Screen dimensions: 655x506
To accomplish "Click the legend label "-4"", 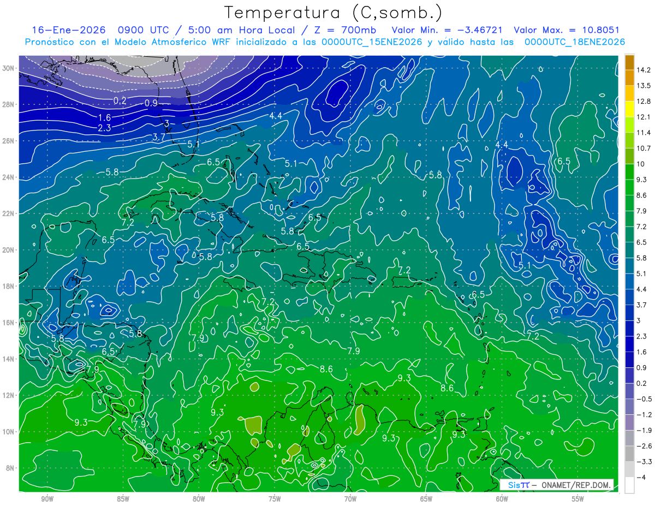I will click(641, 477).
